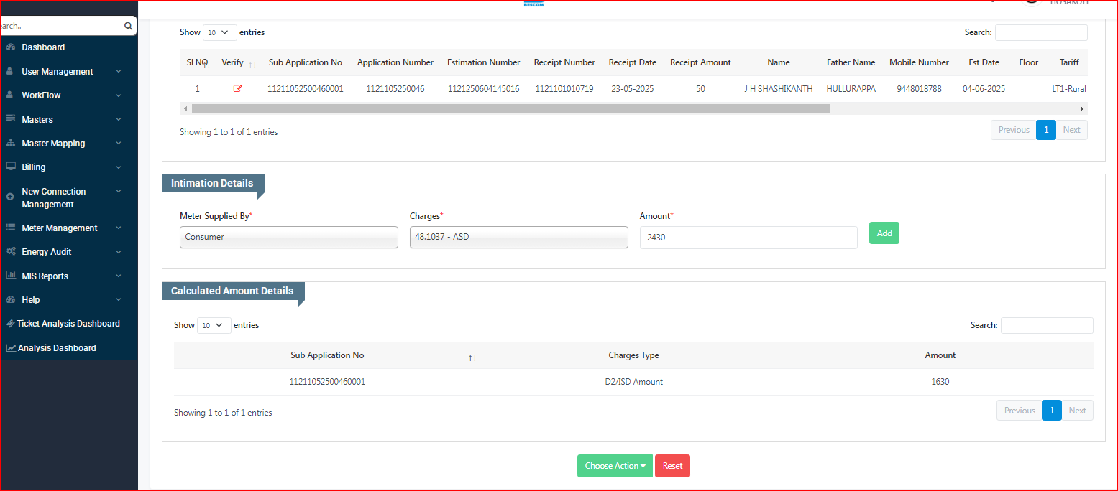Click Next in top table pagination
This screenshot has width=1118, height=491.
click(1071, 130)
